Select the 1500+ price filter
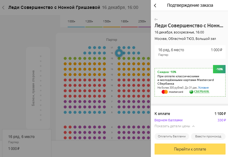Viewport: 228px width, 157px height. coord(107,22)
